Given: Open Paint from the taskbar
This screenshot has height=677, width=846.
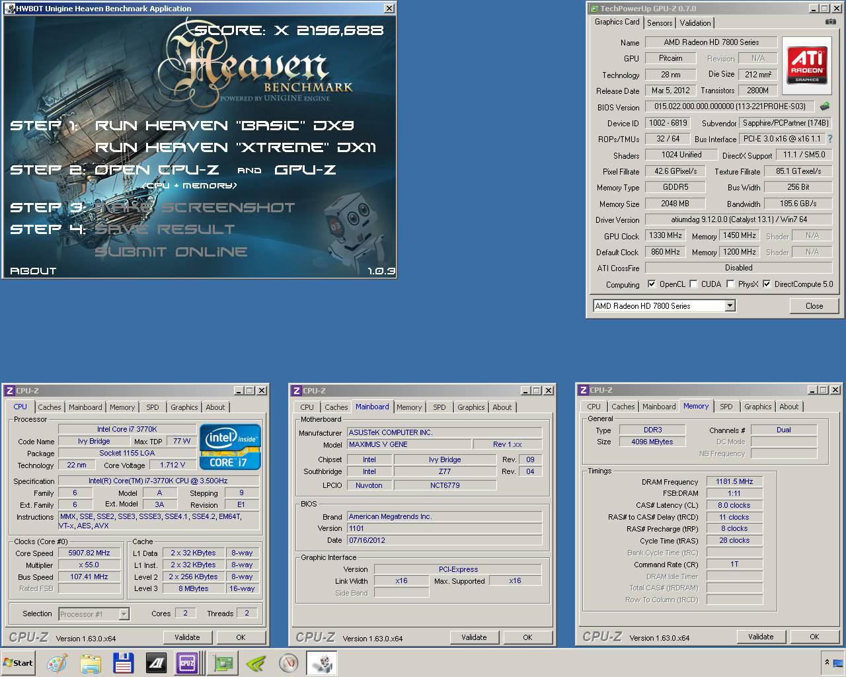Looking at the screenshot, I should tap(58, 662).
